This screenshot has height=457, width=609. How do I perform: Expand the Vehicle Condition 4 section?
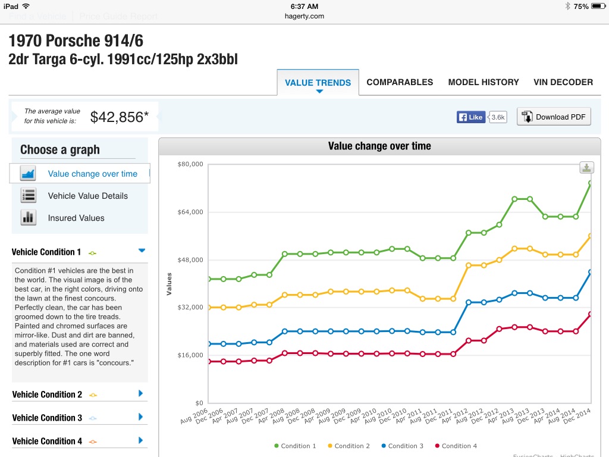tap(141, 440)
